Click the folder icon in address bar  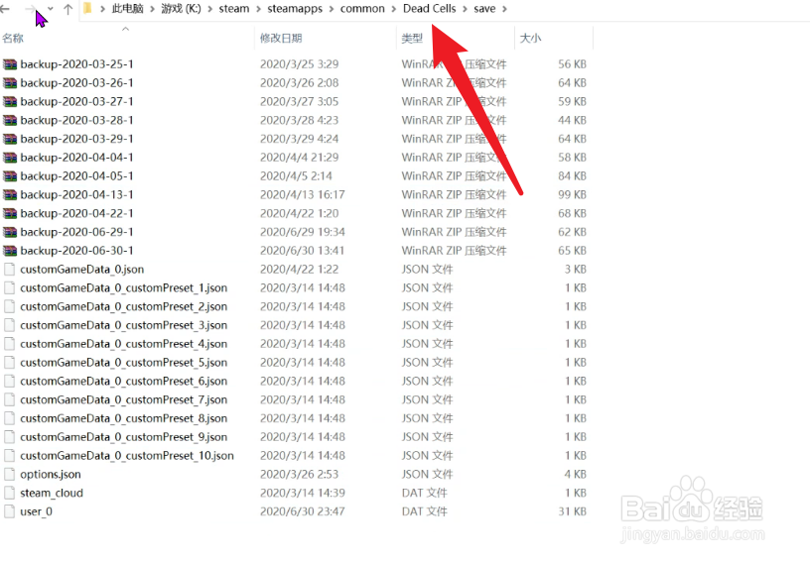coord(87,8)
